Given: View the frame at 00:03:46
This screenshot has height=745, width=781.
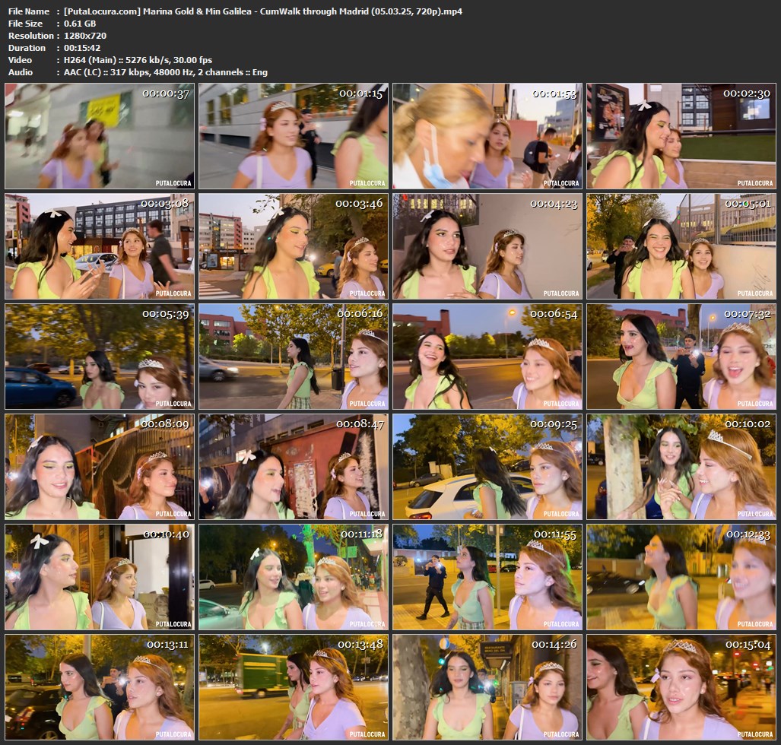Looking at the screenshot, I should (x=294, y=246).
